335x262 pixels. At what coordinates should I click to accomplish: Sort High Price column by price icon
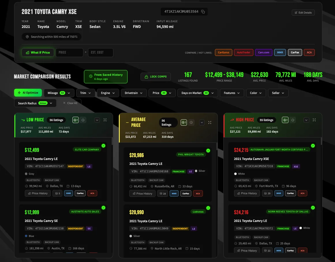click(x=285, y=120)
